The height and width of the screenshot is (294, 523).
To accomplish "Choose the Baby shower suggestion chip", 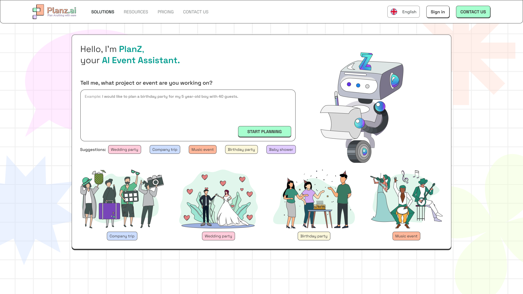I will (x=281, y=149).
